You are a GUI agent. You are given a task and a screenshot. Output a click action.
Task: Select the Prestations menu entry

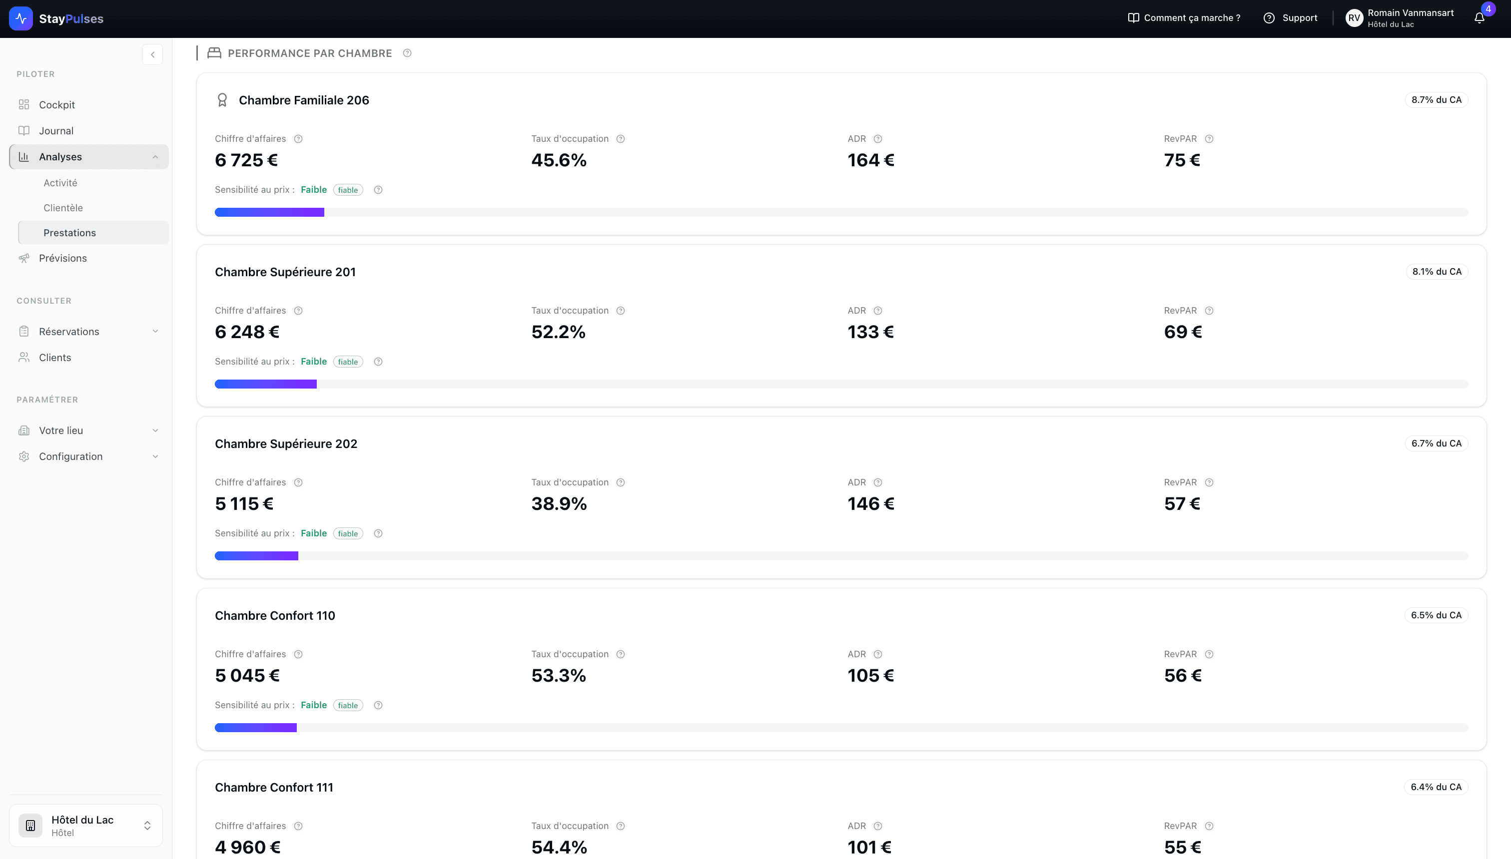69,232
